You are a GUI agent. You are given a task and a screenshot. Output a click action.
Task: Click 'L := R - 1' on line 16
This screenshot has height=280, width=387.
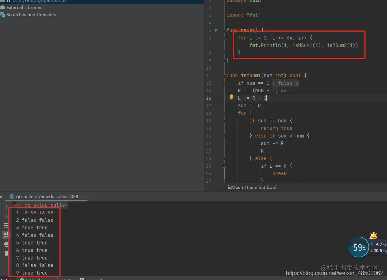[252, 98]
